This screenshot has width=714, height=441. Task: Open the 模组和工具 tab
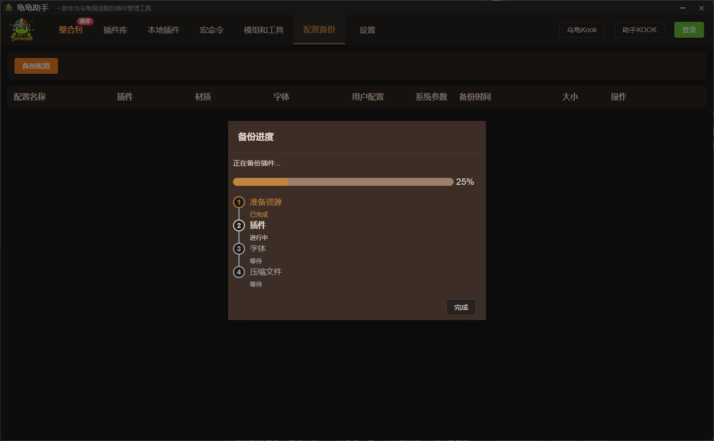(264, 30)
